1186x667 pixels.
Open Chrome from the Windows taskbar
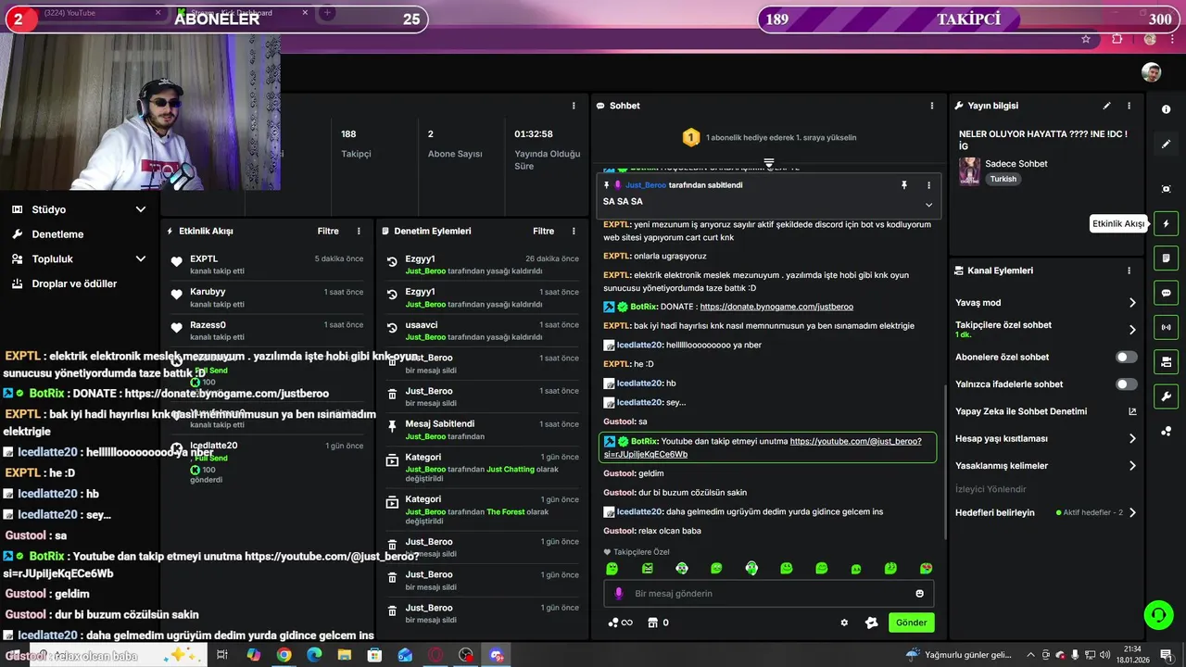284,655
